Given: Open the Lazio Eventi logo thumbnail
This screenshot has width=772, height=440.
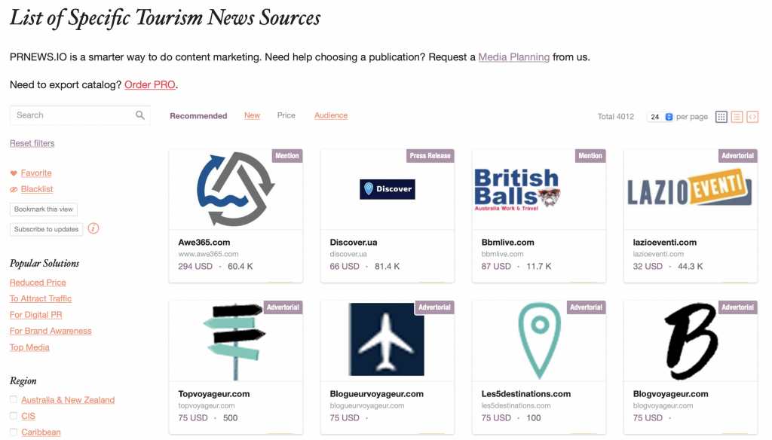Looking at the screenshot, I should 689,188.
